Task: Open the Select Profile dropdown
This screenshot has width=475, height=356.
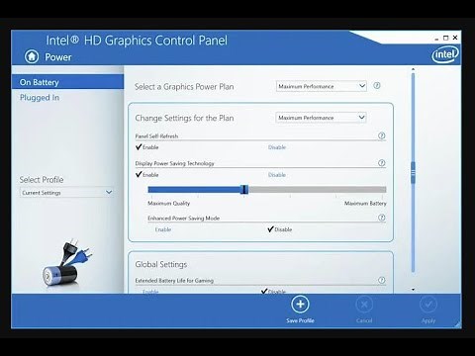Action: (67, 193)
